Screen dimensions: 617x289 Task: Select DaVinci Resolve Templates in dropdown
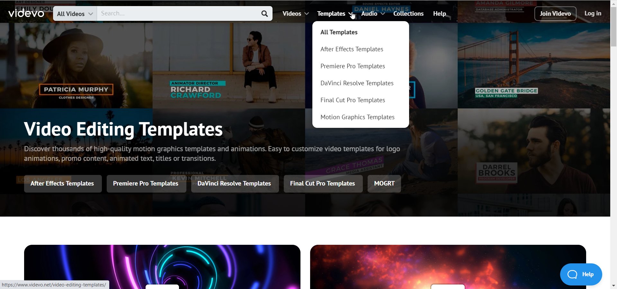[x=357, y=83]
